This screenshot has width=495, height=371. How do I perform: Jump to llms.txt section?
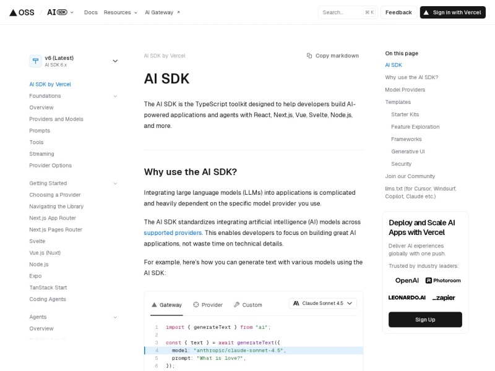point(421,192)
